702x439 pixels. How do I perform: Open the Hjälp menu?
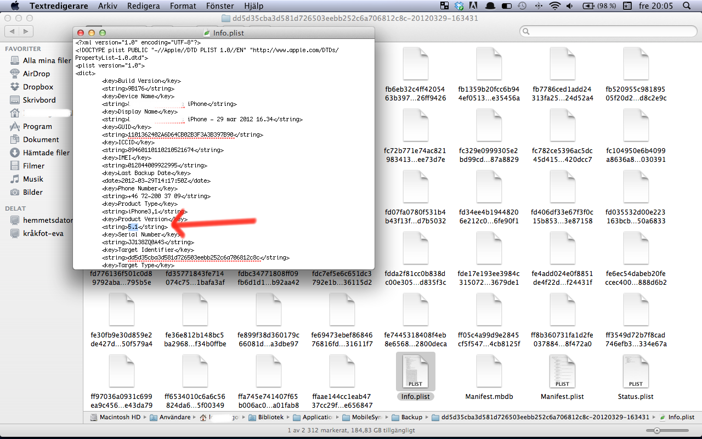[252, 6]
